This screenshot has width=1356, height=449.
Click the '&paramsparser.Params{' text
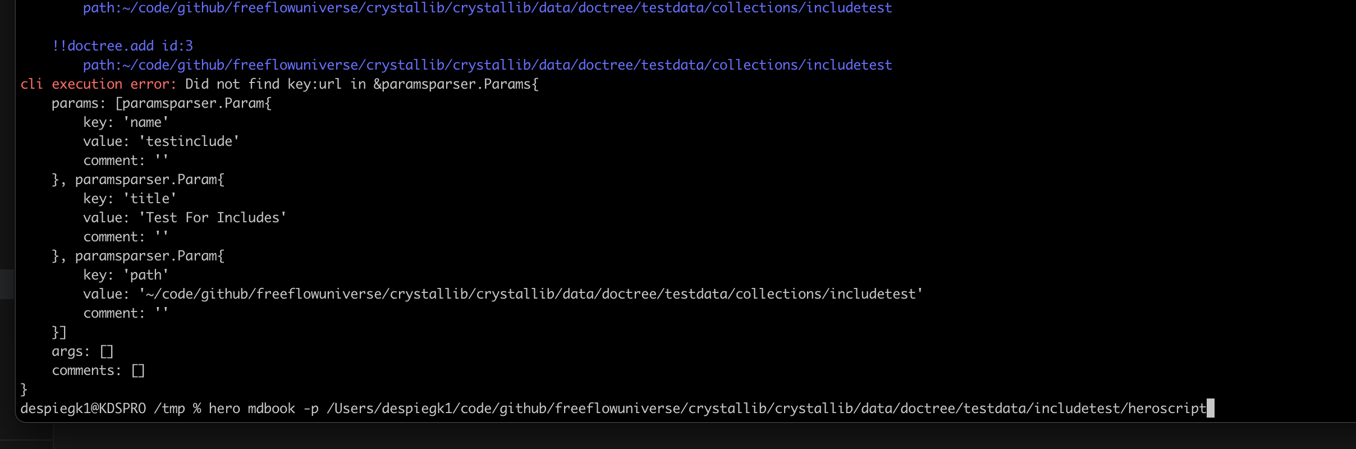(456, 84)
